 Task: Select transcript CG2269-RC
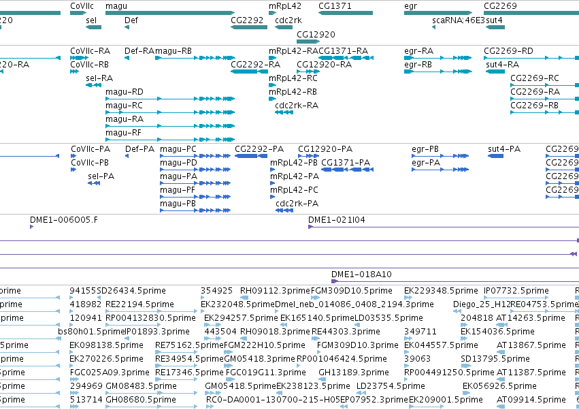click(534, 78)
